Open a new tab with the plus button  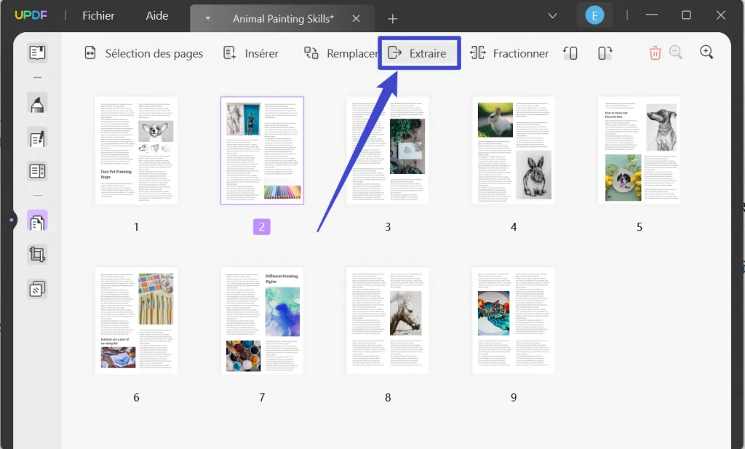392,17
